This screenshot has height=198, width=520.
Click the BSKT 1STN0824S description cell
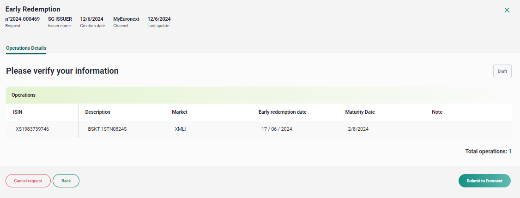pyautogui.click(x=108, y=129)
